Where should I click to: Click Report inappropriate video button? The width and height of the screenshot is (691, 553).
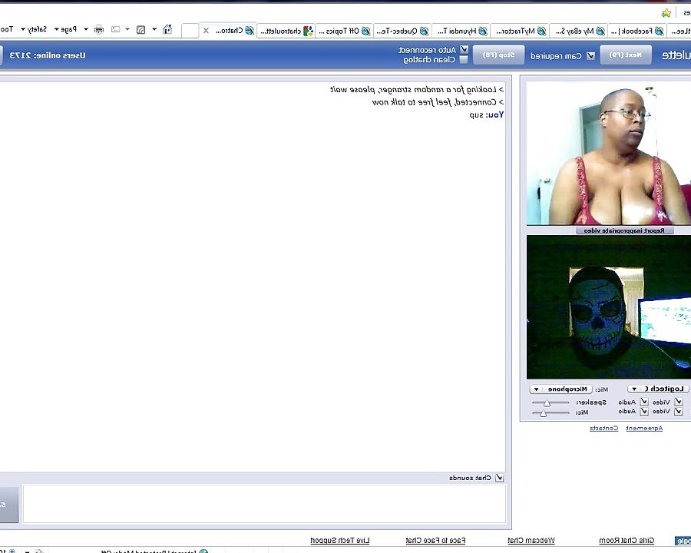[x=624, y=230]
